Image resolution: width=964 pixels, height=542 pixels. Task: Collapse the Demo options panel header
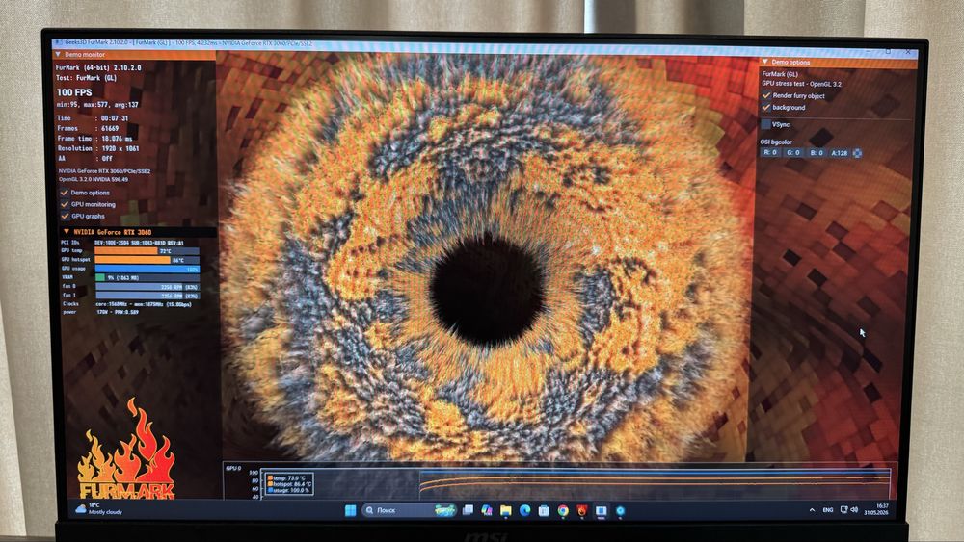click(765, 62)
